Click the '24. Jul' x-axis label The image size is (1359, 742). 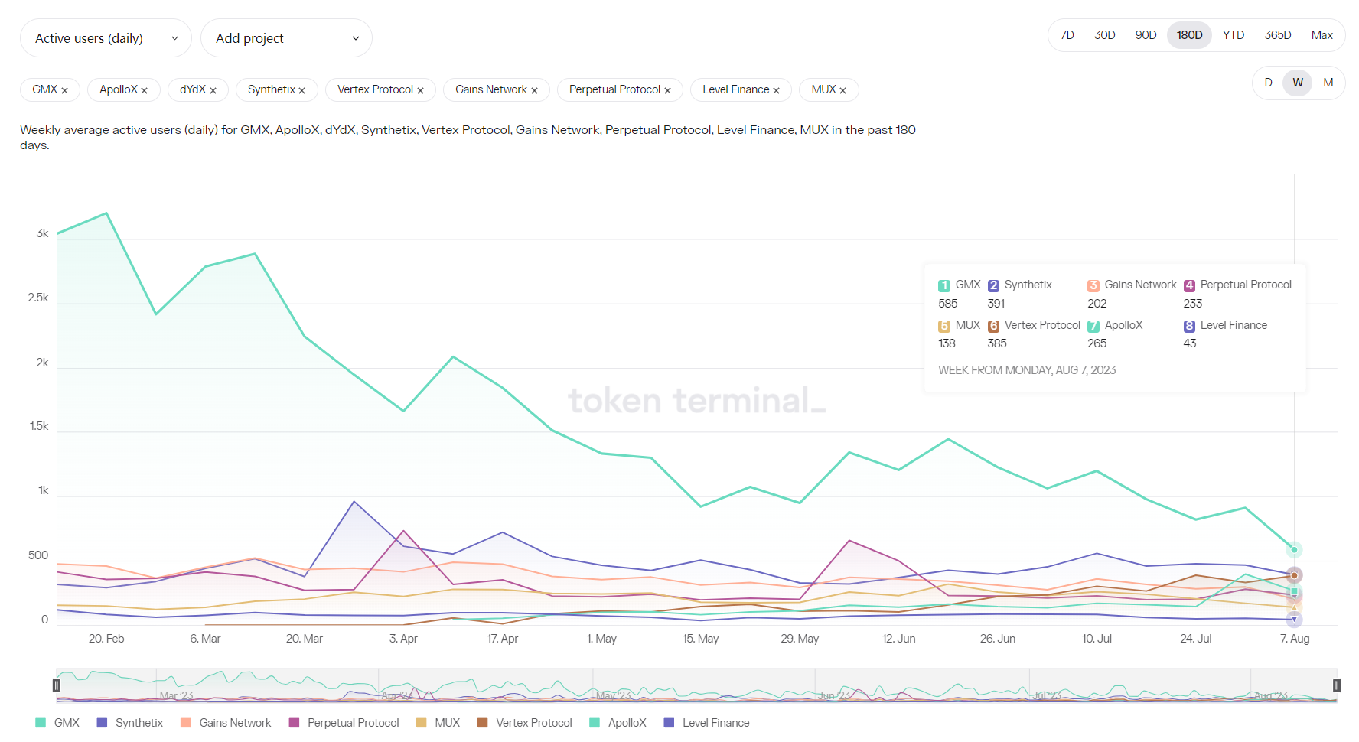[x=1195, y=639]
